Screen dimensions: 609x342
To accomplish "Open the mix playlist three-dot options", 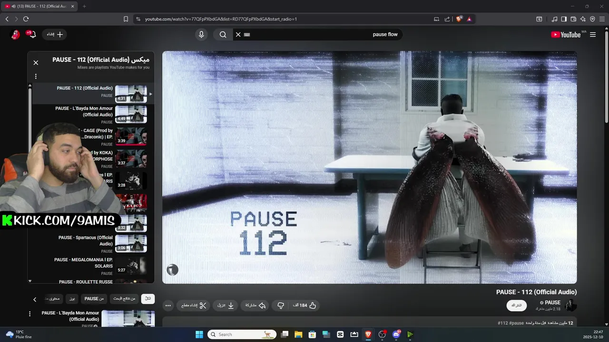I will pos(36,76).
